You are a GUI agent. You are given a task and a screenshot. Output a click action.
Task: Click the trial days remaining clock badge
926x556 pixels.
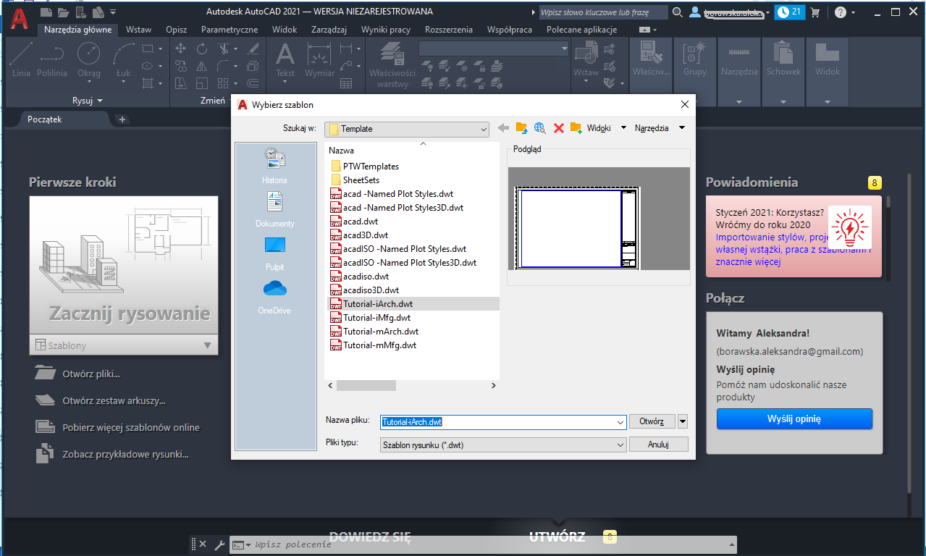pos(789,12)
